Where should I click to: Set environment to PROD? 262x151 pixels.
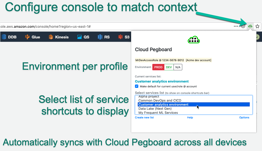point(158,67)
